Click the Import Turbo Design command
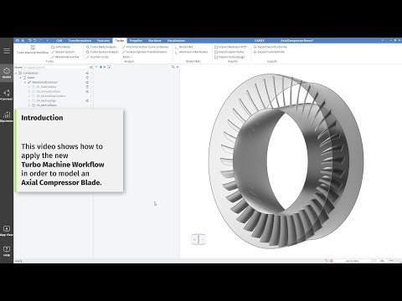This screenshot has height=301, width=402. click(x=229, y=57)
